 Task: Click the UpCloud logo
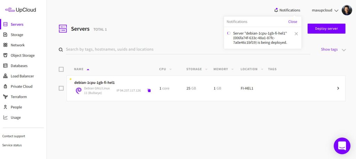point(21,10)
